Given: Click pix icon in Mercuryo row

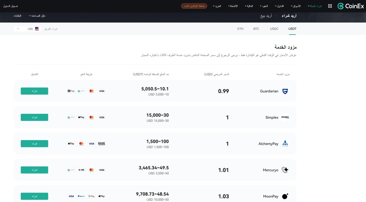Looking at the screenshot, I should 71,170.
